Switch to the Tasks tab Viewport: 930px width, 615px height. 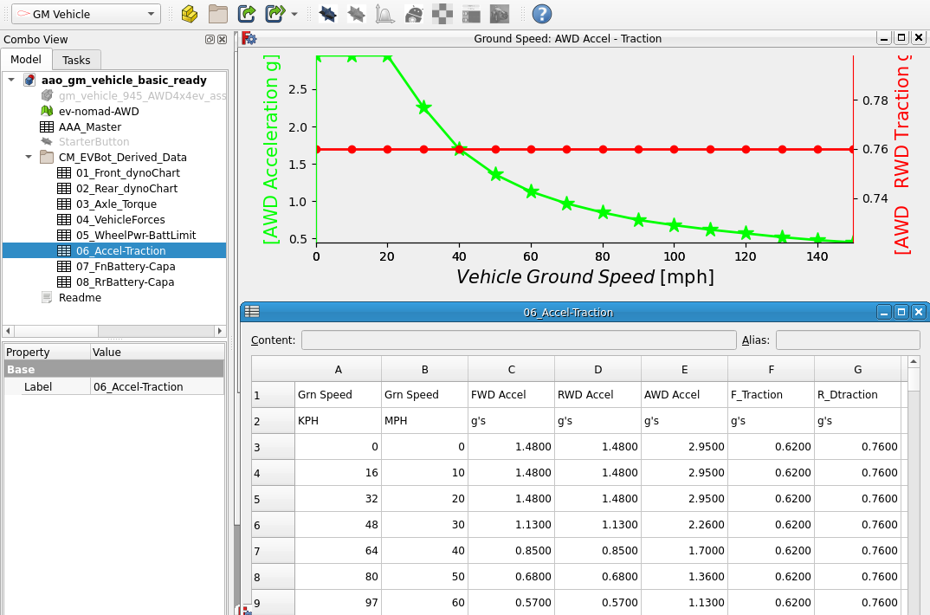pyautogui.click(x=76, y=60)
